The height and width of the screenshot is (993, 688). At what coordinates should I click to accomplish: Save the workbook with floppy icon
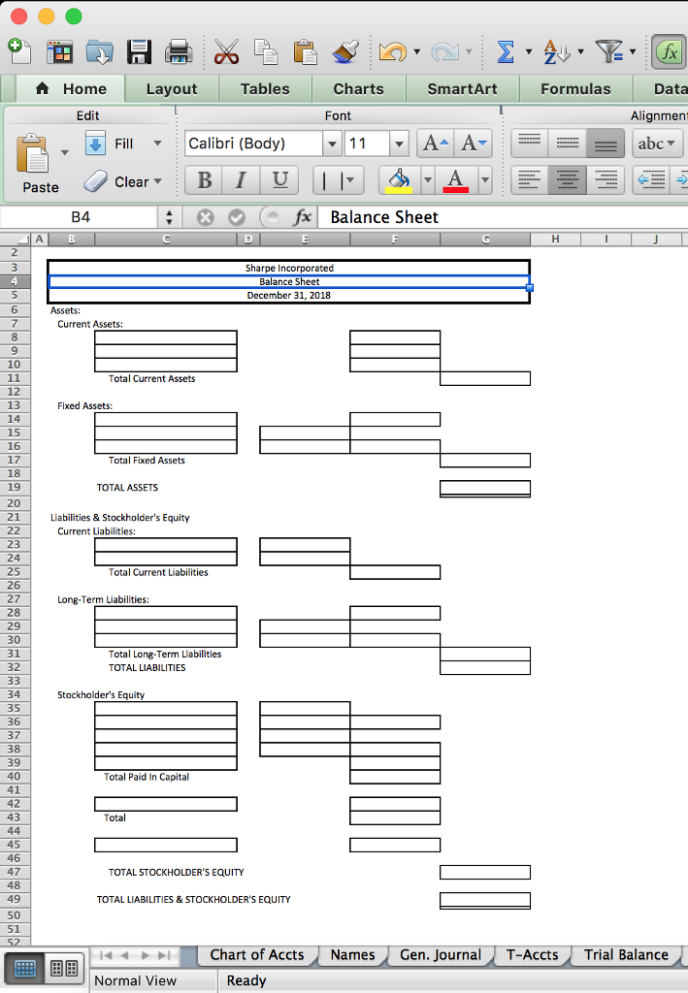pyautogui.click(x=139, y=52)
